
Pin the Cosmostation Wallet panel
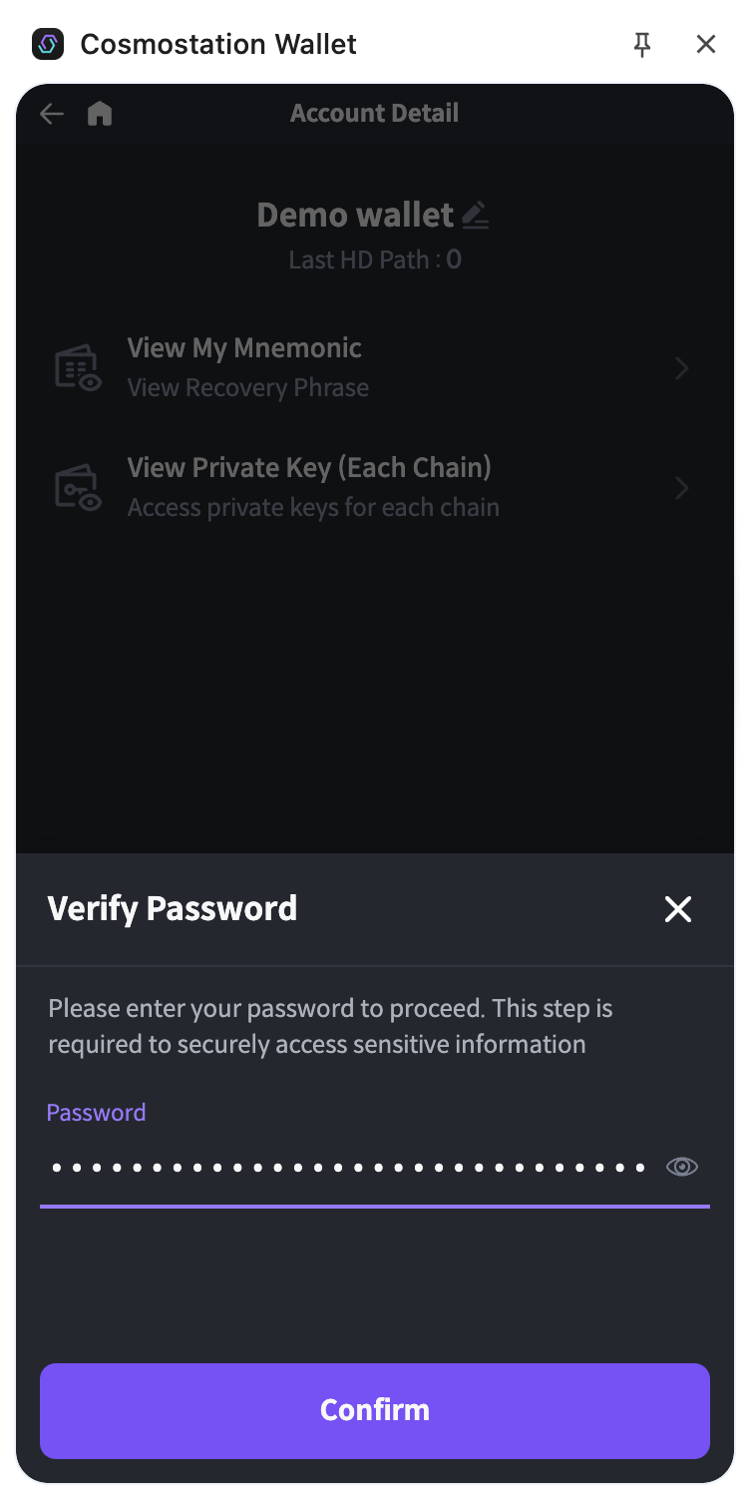(x=642, y=44)
